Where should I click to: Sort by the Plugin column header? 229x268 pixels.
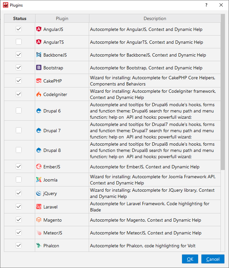pyautogui.click(x=62, y=18)
